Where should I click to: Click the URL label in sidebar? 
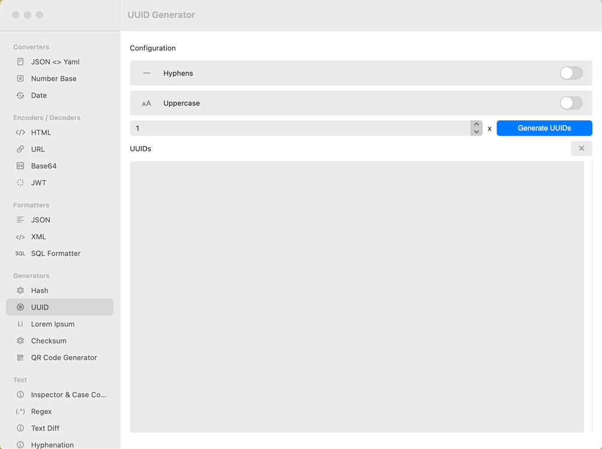[x=38, y=149]
